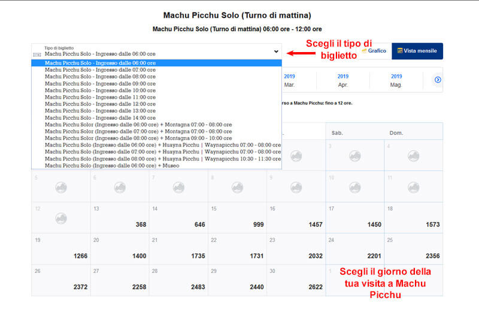Pick 06:00 entry + Montagna 07:00 - 08:00
Viewport: 479px width, 319px height.
point(156,124)
